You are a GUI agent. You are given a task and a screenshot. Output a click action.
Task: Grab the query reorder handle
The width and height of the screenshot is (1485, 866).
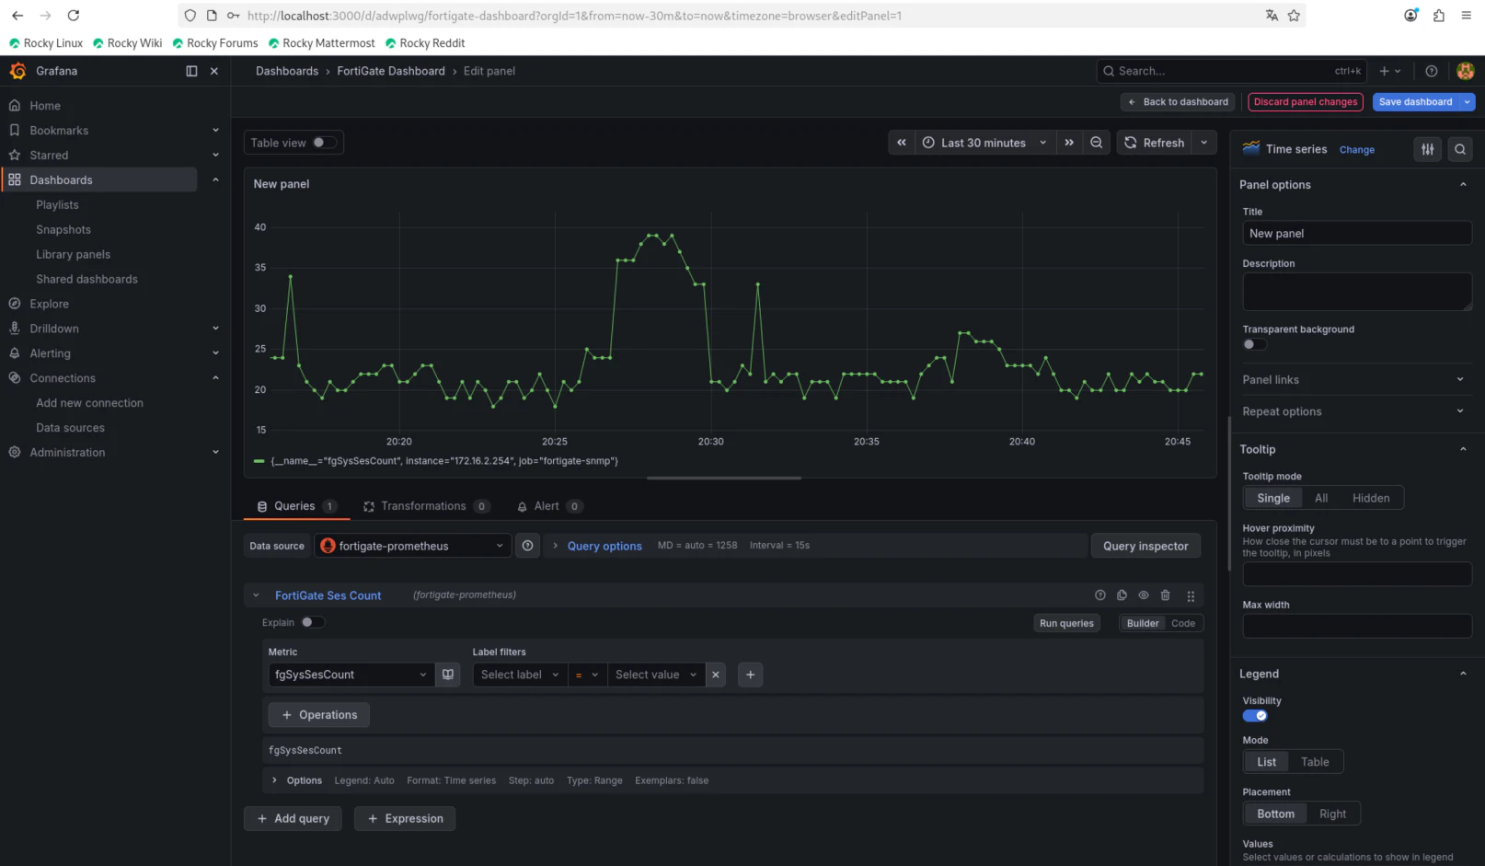tap(1191, 595)
